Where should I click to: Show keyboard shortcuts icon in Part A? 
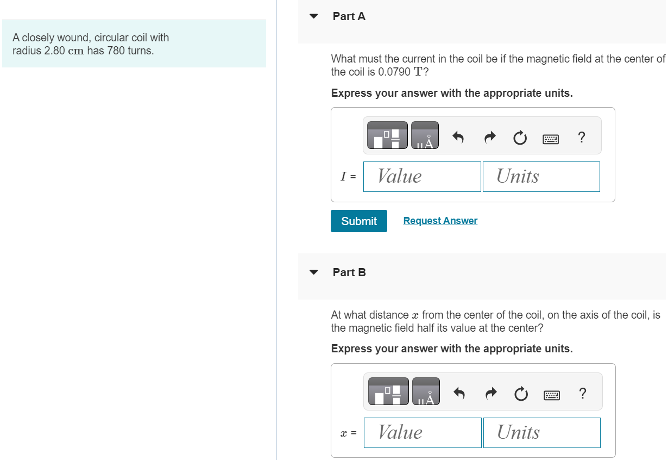tap(551, 139)
